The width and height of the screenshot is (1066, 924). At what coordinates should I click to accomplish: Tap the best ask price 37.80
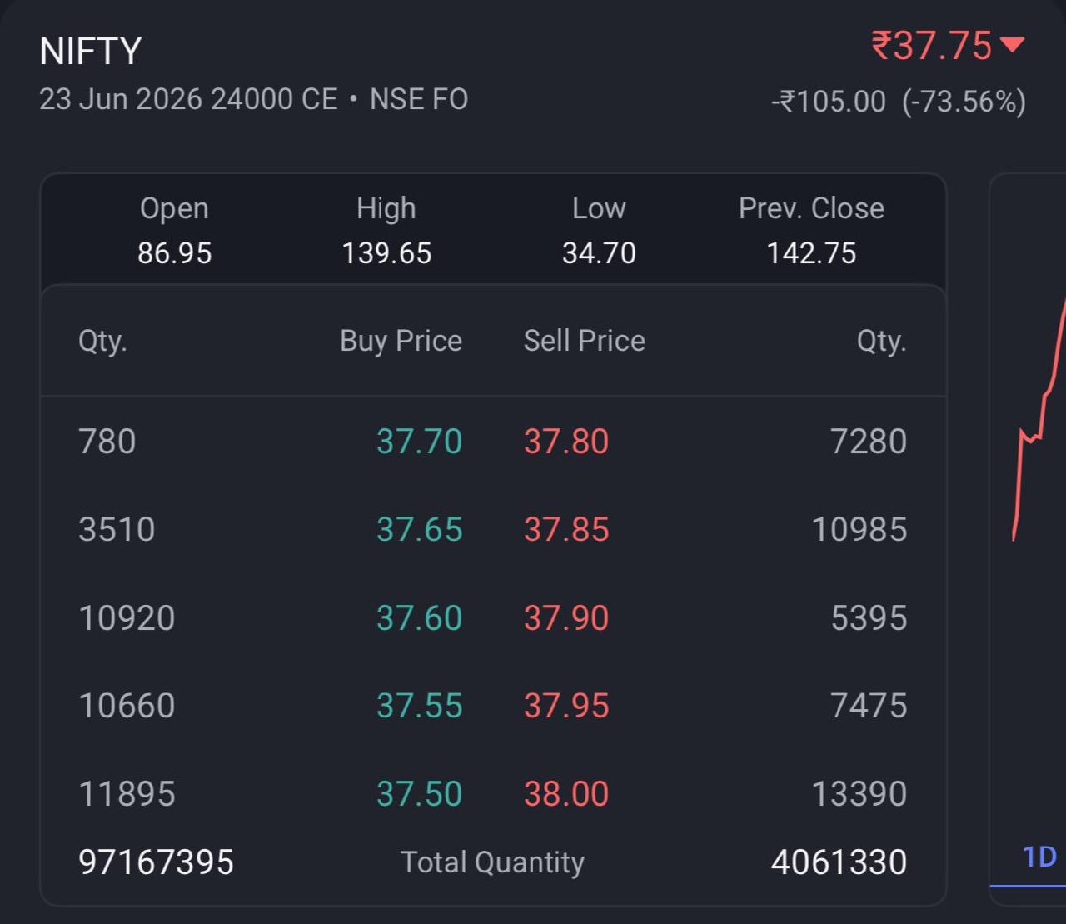pos(566,442)
